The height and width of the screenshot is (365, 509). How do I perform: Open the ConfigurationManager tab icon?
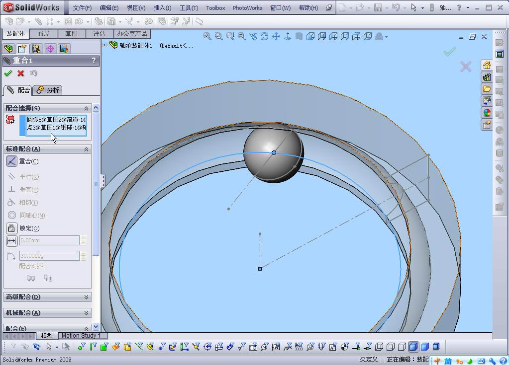36,49
